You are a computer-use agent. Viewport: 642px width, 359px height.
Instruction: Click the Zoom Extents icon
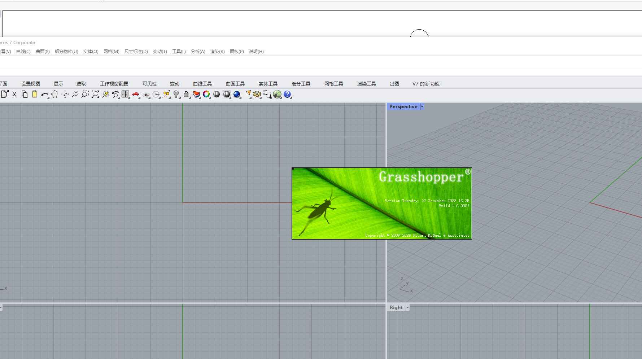95,94
